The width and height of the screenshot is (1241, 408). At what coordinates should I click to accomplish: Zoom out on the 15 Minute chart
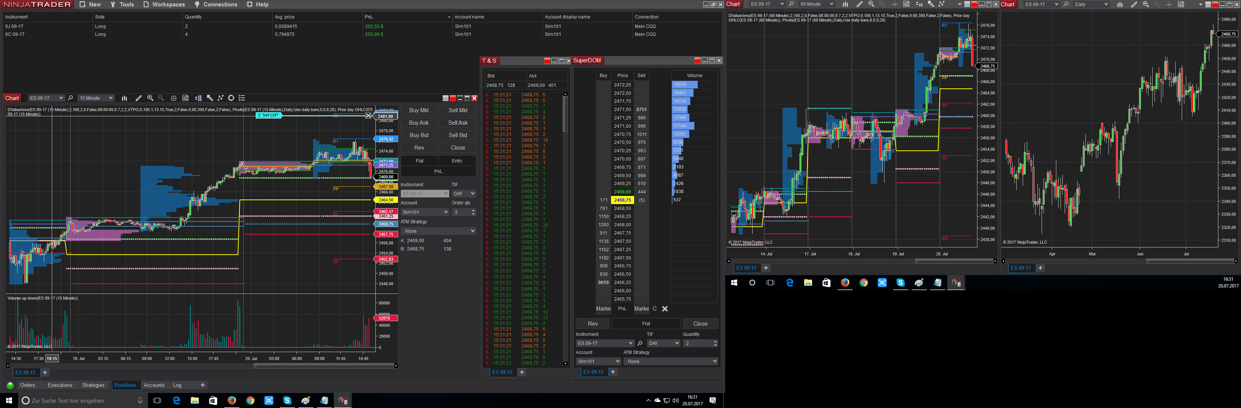(x=161, y=98)
